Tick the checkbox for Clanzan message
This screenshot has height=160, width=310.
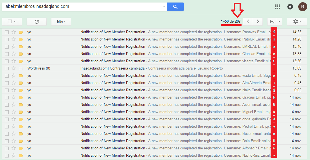7,54
